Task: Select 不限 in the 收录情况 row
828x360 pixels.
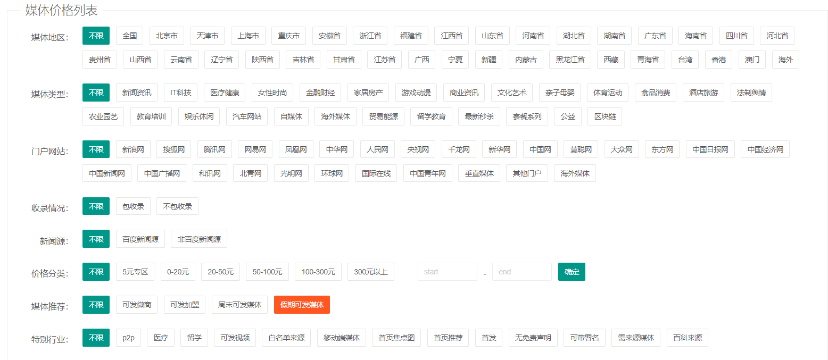Action: (x=96, y=206)
